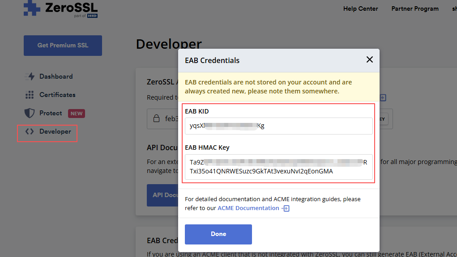Open the Help Center page

(360, 8)
